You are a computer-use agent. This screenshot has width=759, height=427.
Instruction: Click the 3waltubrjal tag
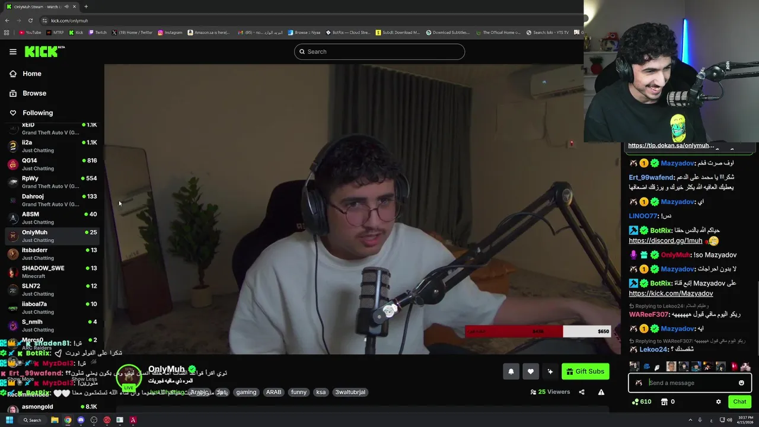click(350, 392)
